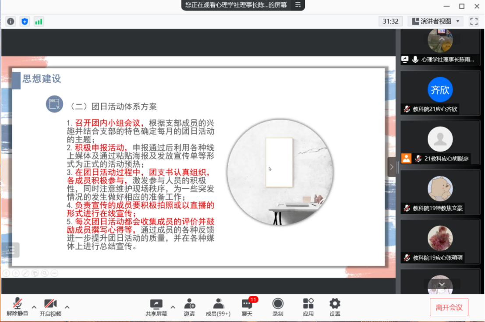Expand the video options arrow beside 开启视频
This screenshot has height=322, width=485.
[67, 307]
